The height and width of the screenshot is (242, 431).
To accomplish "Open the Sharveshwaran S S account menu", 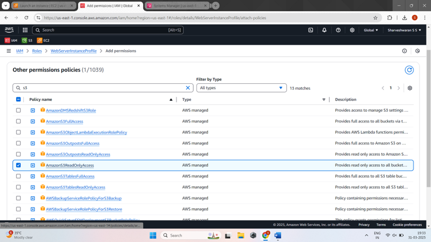I will click(404, 30).
